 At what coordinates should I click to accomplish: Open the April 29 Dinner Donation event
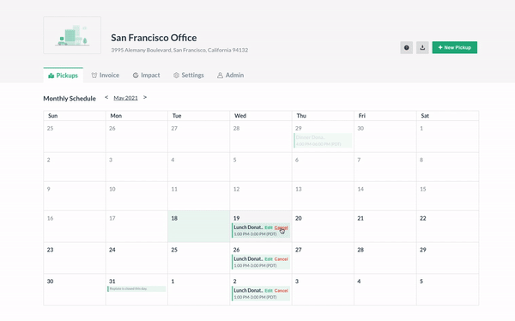(x=323, y=141)
